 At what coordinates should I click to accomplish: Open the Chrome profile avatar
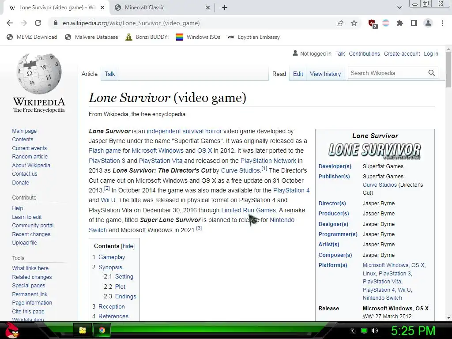[x=428, y=23]
